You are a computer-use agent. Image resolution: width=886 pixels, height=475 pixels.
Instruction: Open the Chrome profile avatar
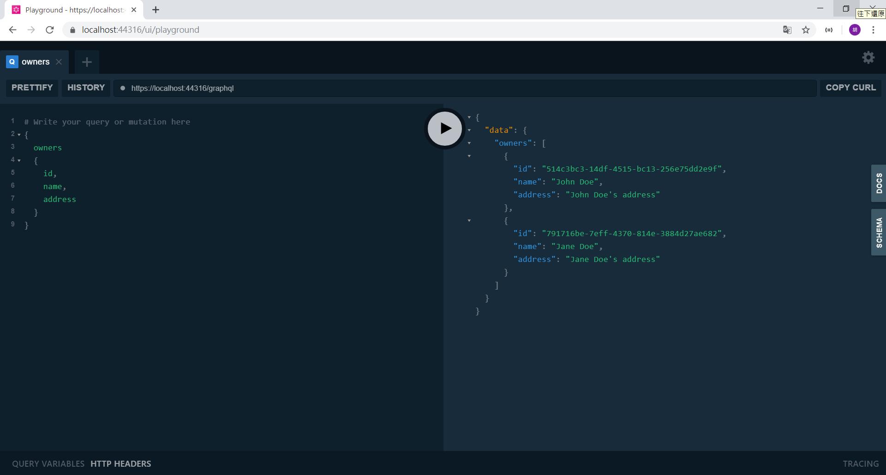click(855, 30)
